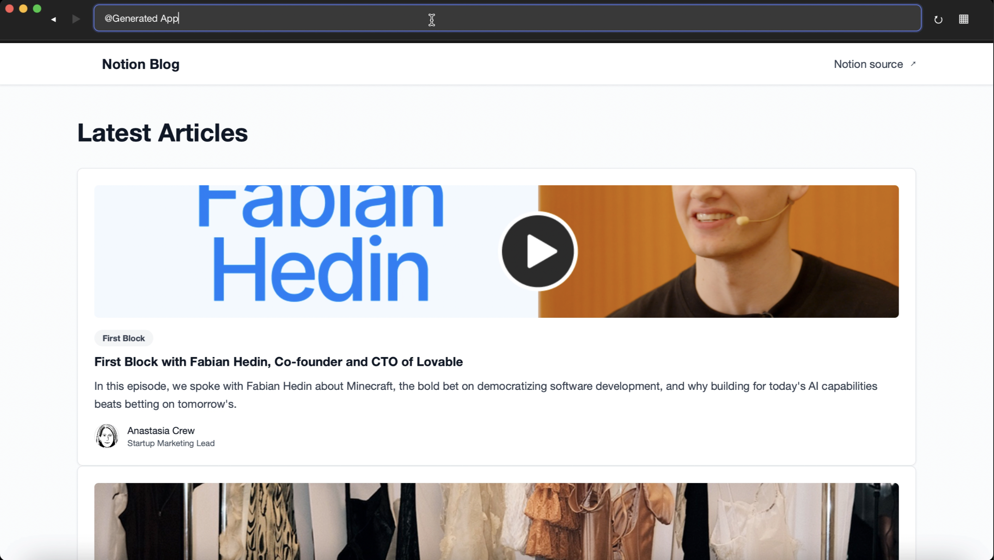This screenshot has width=994, height=560.
Task: Play the Fabian Hedin video
Action: [537, 251]
